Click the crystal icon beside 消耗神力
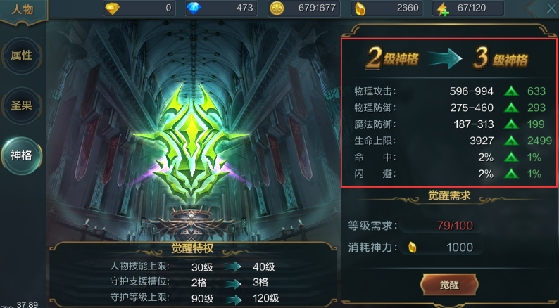 click(x=412, y=247)
